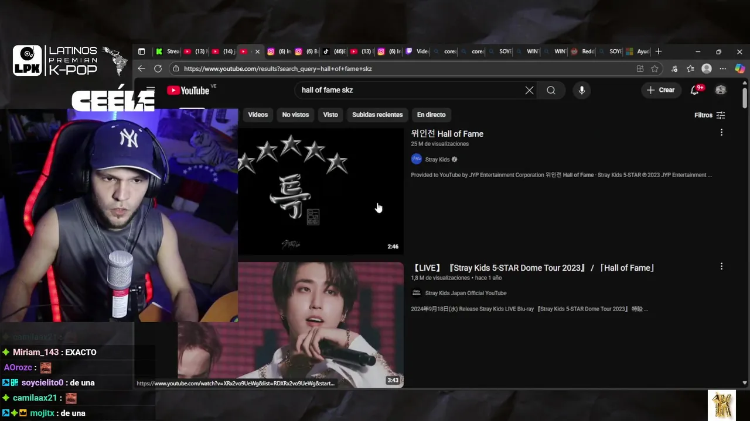Open browser settings and more menu
750x421 pixels.
point(722,68)
